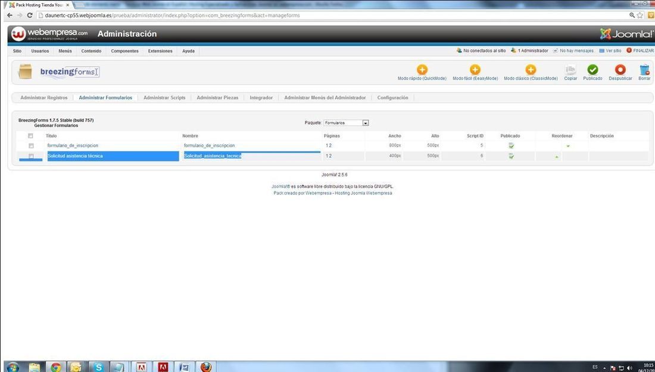Image resolution: width=655 pixels, height=372 pixels.
Task: Click the browser forward arrow
Action: point(19,15)
